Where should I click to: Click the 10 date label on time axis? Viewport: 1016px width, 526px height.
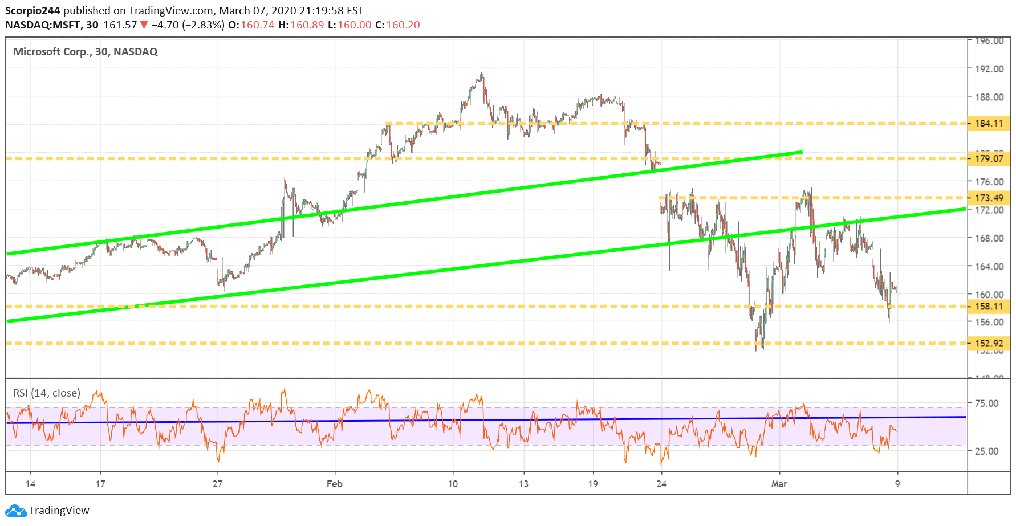coord(453,484)
